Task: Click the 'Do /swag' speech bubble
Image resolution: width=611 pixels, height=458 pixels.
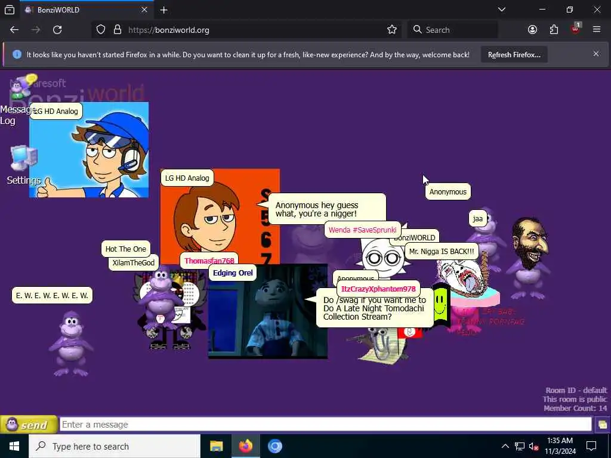Action: 374,308
